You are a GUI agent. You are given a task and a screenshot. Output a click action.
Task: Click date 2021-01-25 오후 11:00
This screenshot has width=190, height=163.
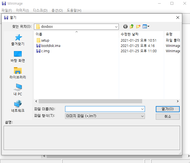coord(139,51)
